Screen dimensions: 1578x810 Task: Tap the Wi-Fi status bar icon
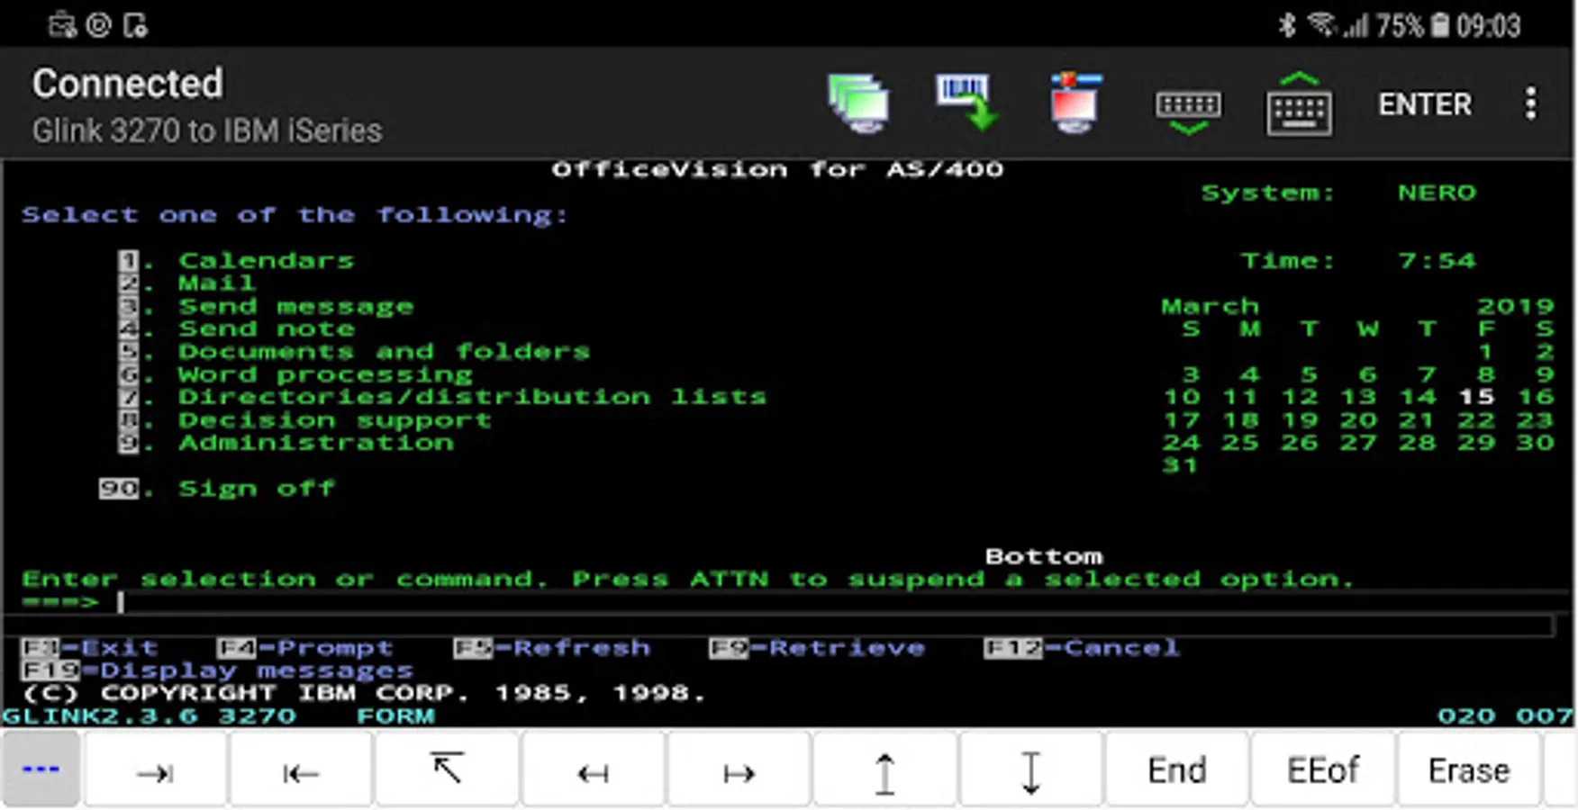pos(1321,24)
